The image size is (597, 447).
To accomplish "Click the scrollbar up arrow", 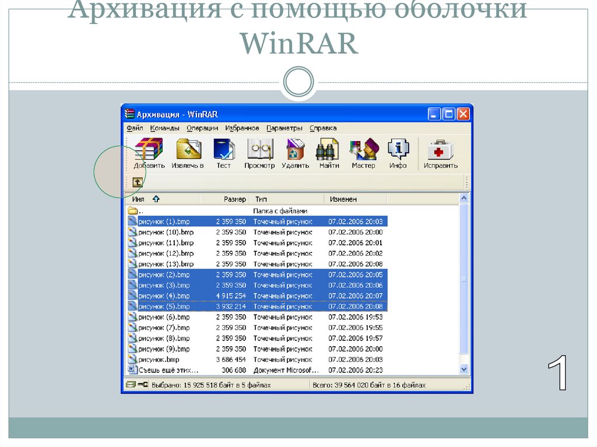I will click(463, 198).
